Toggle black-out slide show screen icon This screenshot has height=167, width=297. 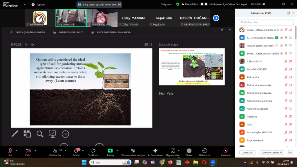tap(52, 134)
